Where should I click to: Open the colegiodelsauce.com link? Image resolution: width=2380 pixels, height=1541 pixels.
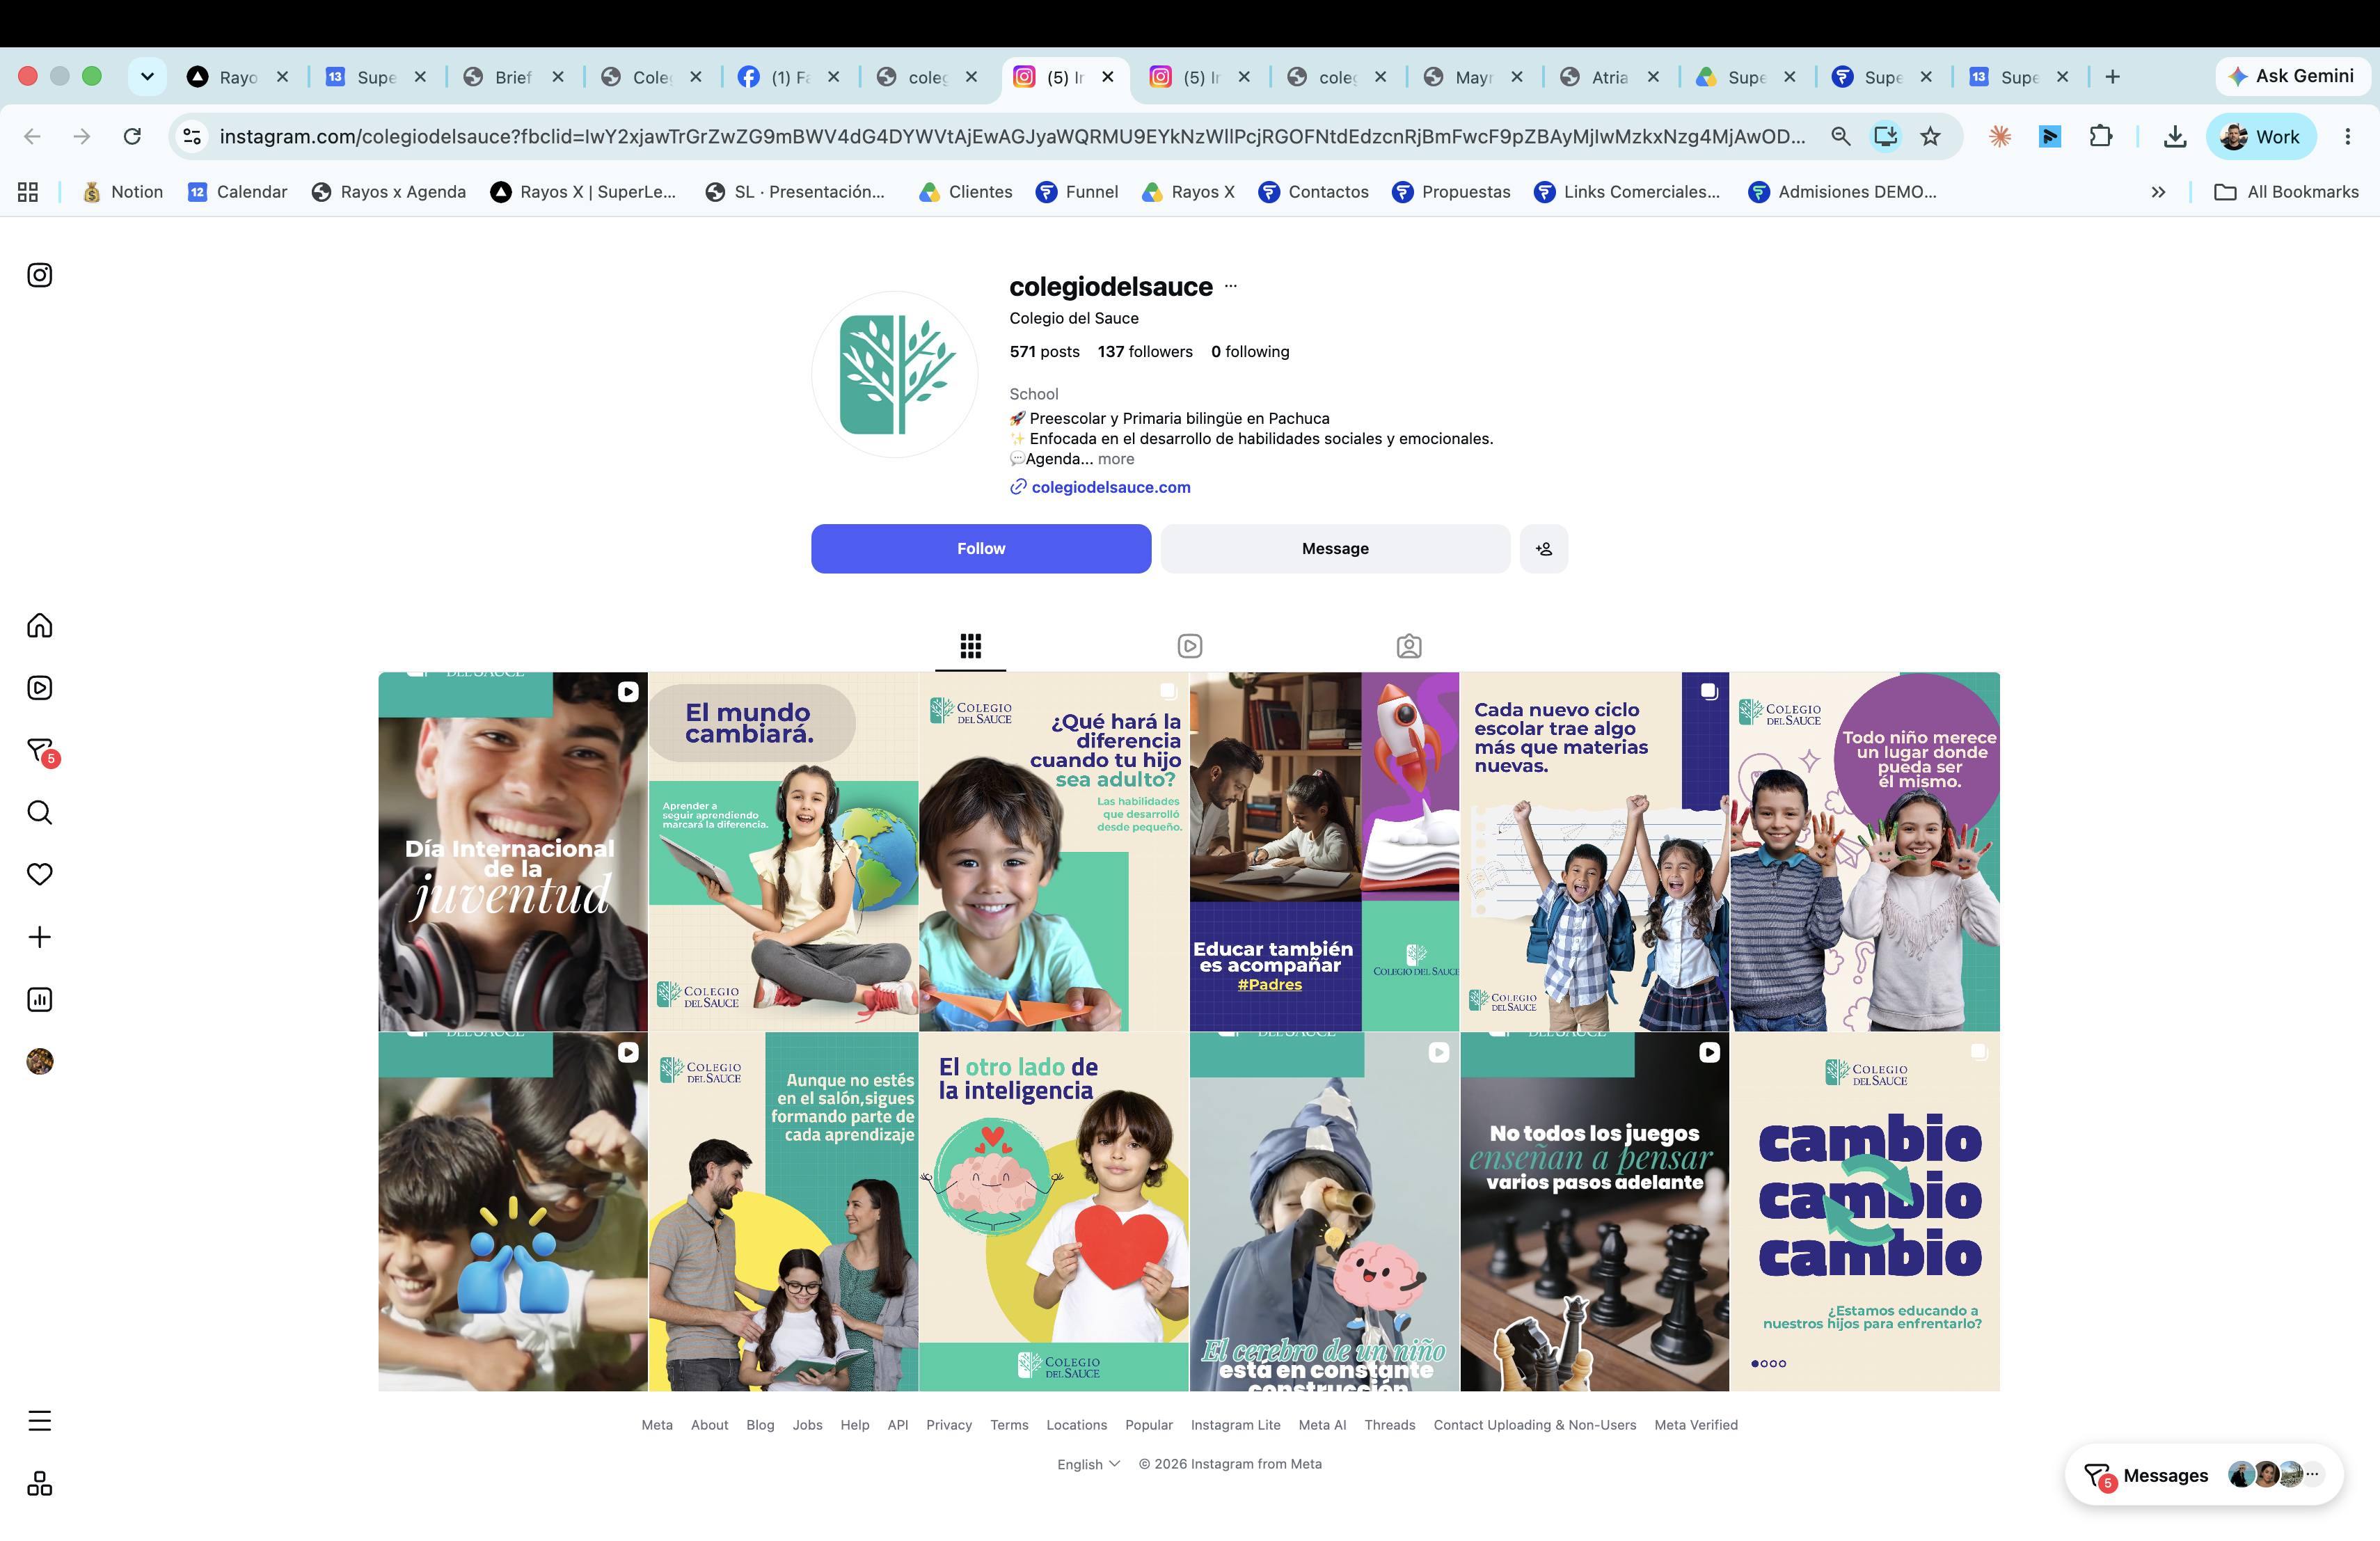click(x=1111, y=487)
